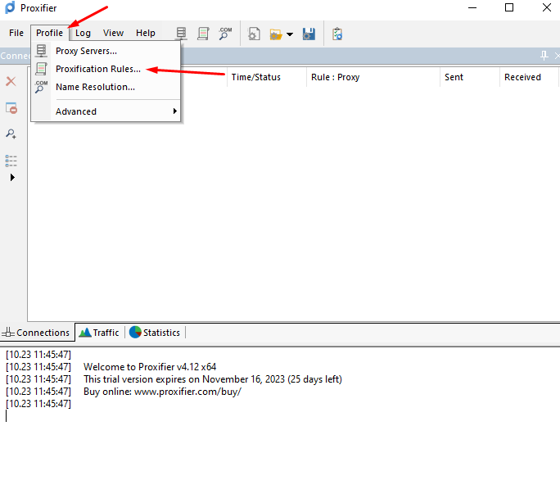Click Proxy Servers toolbar icon
The image size is (560, 494).
pos(182,34)
